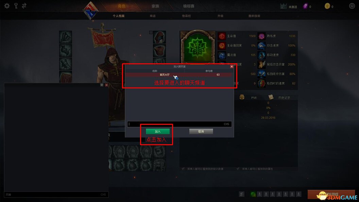359x202 pixels.
Task: Switch to the 商店 sub-tab
Action: click(153, 16)
